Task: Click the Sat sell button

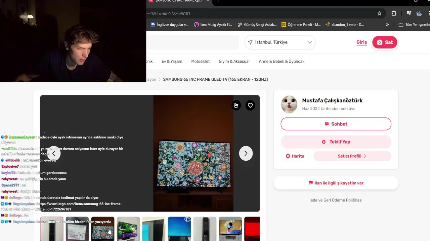Action: (385, 42)
